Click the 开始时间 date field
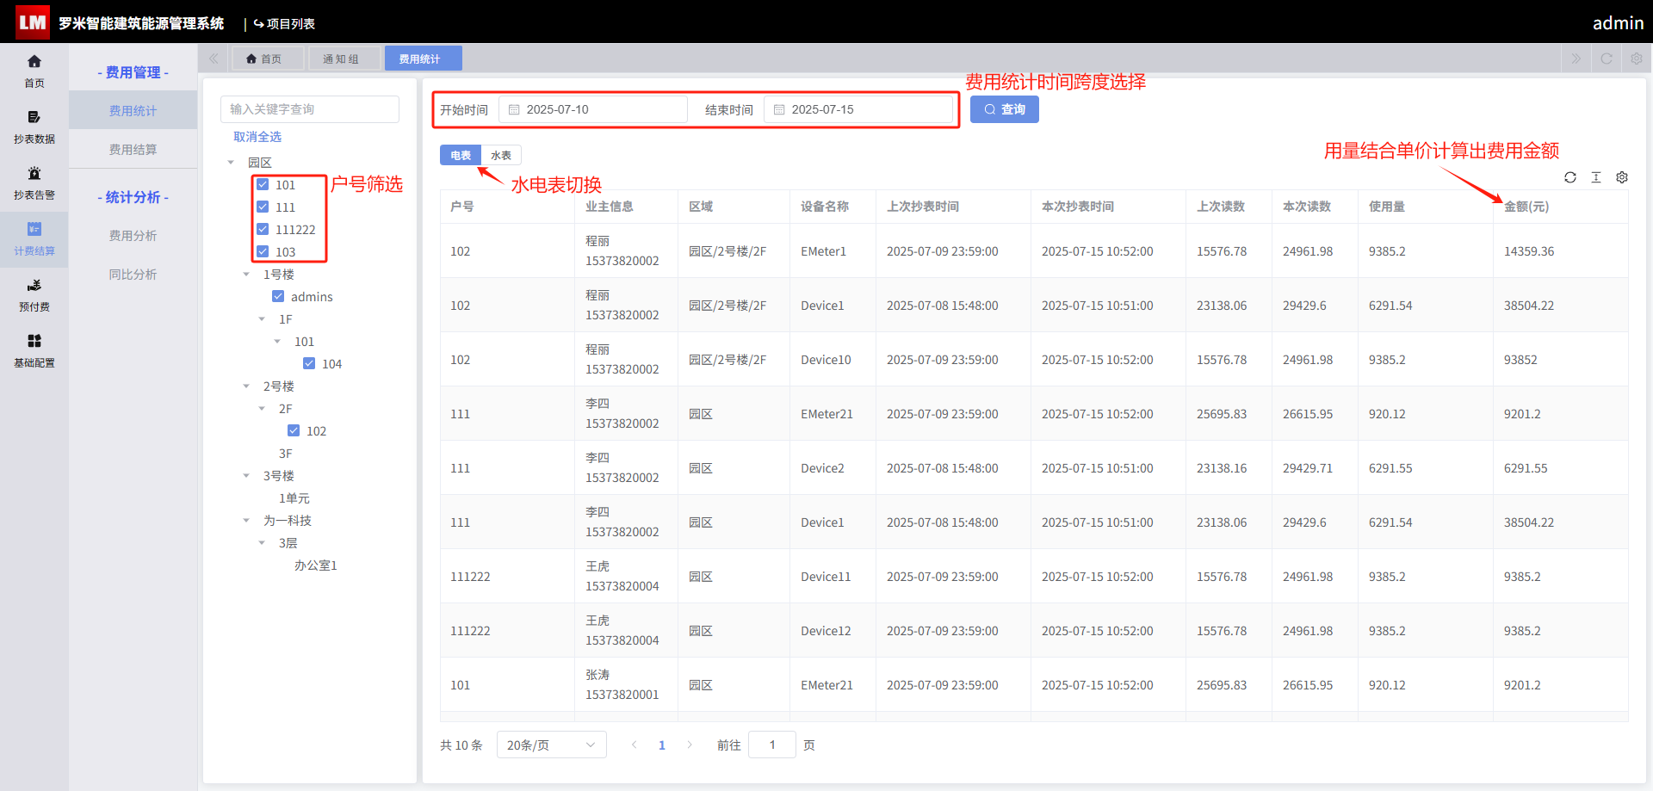 pos(593,109)
